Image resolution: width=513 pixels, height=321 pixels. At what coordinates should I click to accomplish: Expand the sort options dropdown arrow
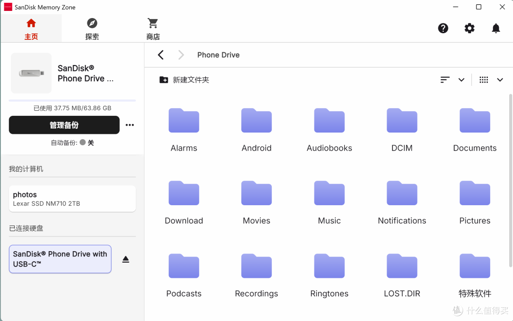tap(461, 79)
